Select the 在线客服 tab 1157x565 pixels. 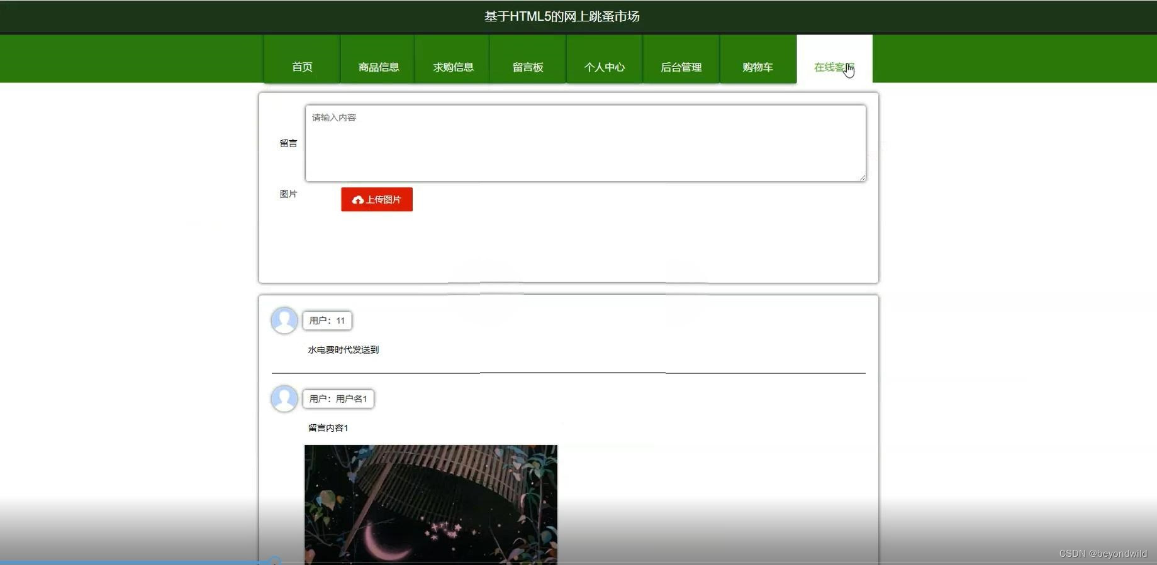[x=834, y=59]
